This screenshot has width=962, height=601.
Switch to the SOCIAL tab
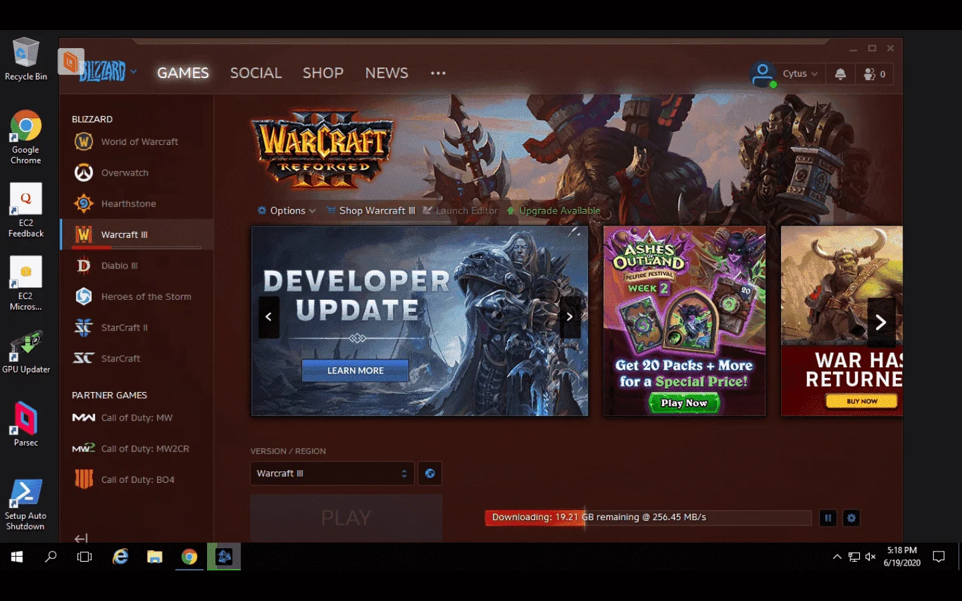point(256,73)
